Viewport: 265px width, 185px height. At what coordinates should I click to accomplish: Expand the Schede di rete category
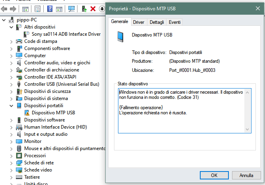click(x=11, y=163)
